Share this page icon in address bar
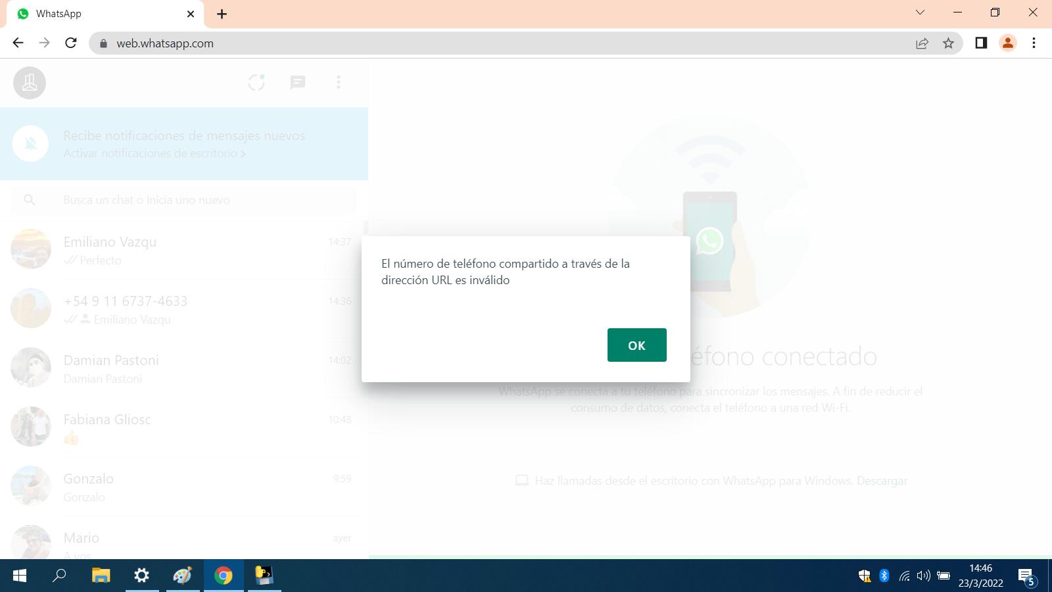The height and width of the screenshot is (592, 1052). tap(922, 43)
